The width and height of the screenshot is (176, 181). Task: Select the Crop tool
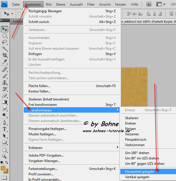tap(5, 55)
